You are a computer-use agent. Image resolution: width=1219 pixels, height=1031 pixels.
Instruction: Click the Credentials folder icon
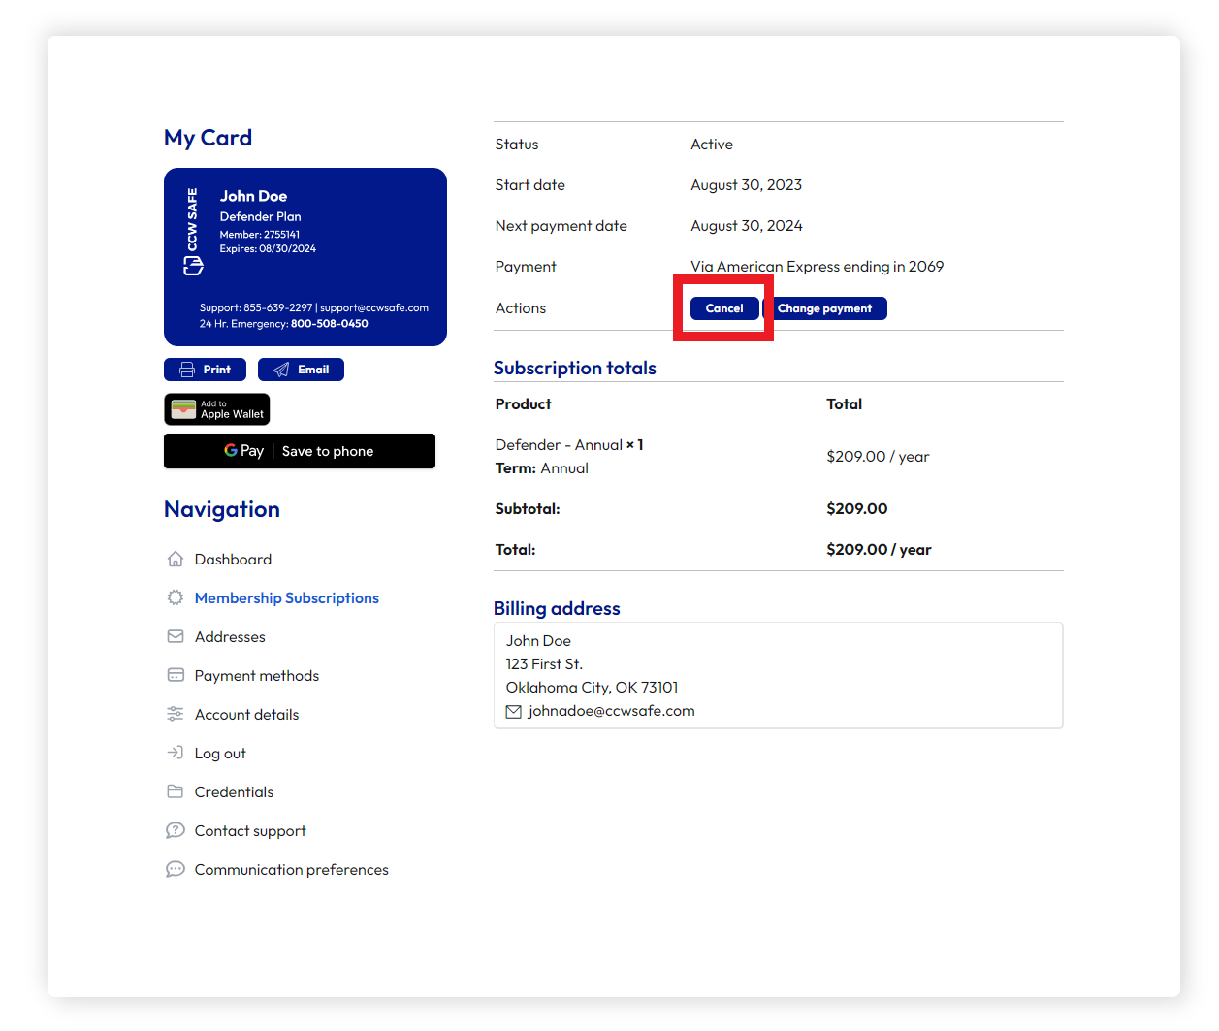tap(176, 791)
